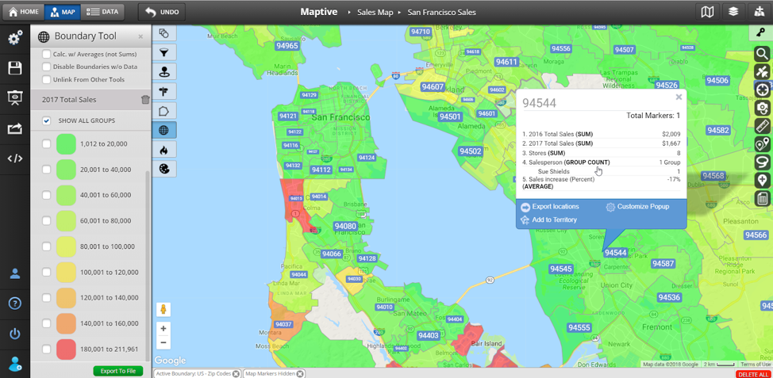This screenshot has height=378, width=773.
Task: Click Sales Map in breadcrumb
Action: [375, 13]
